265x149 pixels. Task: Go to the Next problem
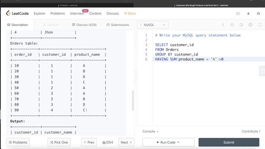(126, 142)
